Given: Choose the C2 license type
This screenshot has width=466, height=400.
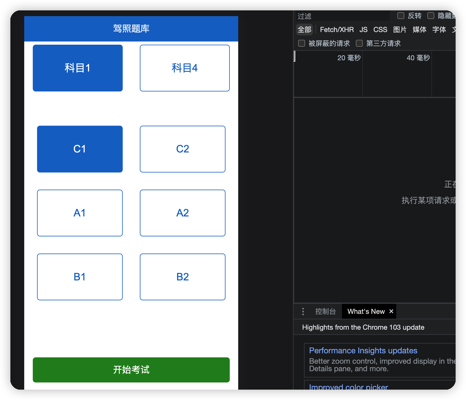Looking at the screenshot, I should point(183,149).
